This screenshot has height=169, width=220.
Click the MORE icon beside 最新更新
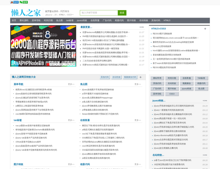[x=141, y=27]
